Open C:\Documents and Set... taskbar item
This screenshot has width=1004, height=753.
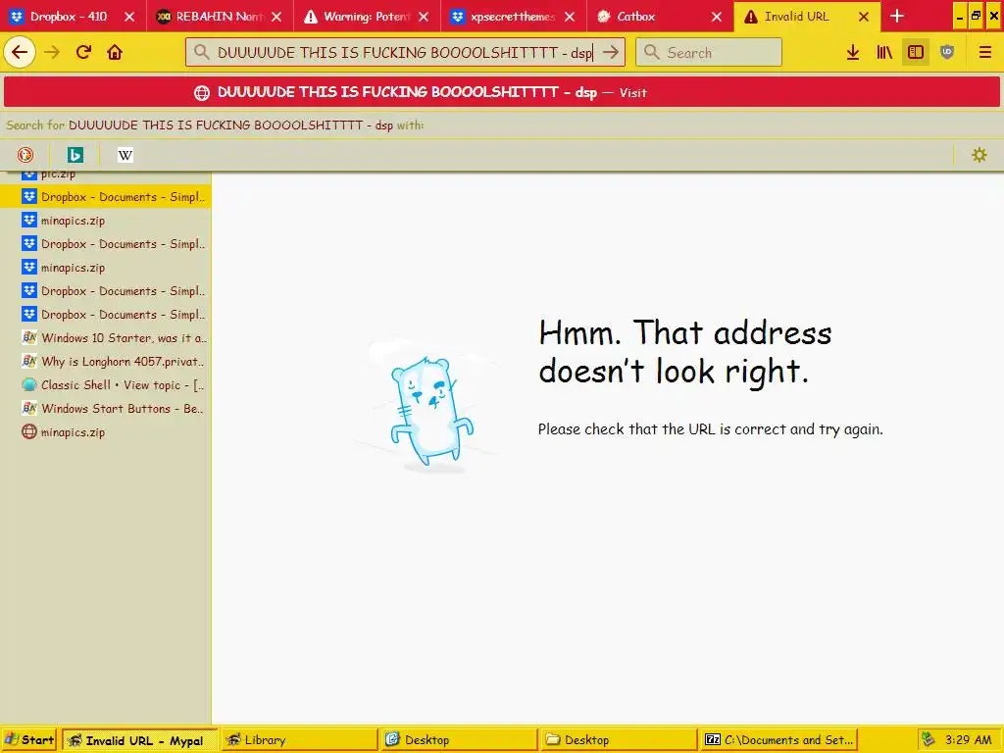tap(778, 740)
